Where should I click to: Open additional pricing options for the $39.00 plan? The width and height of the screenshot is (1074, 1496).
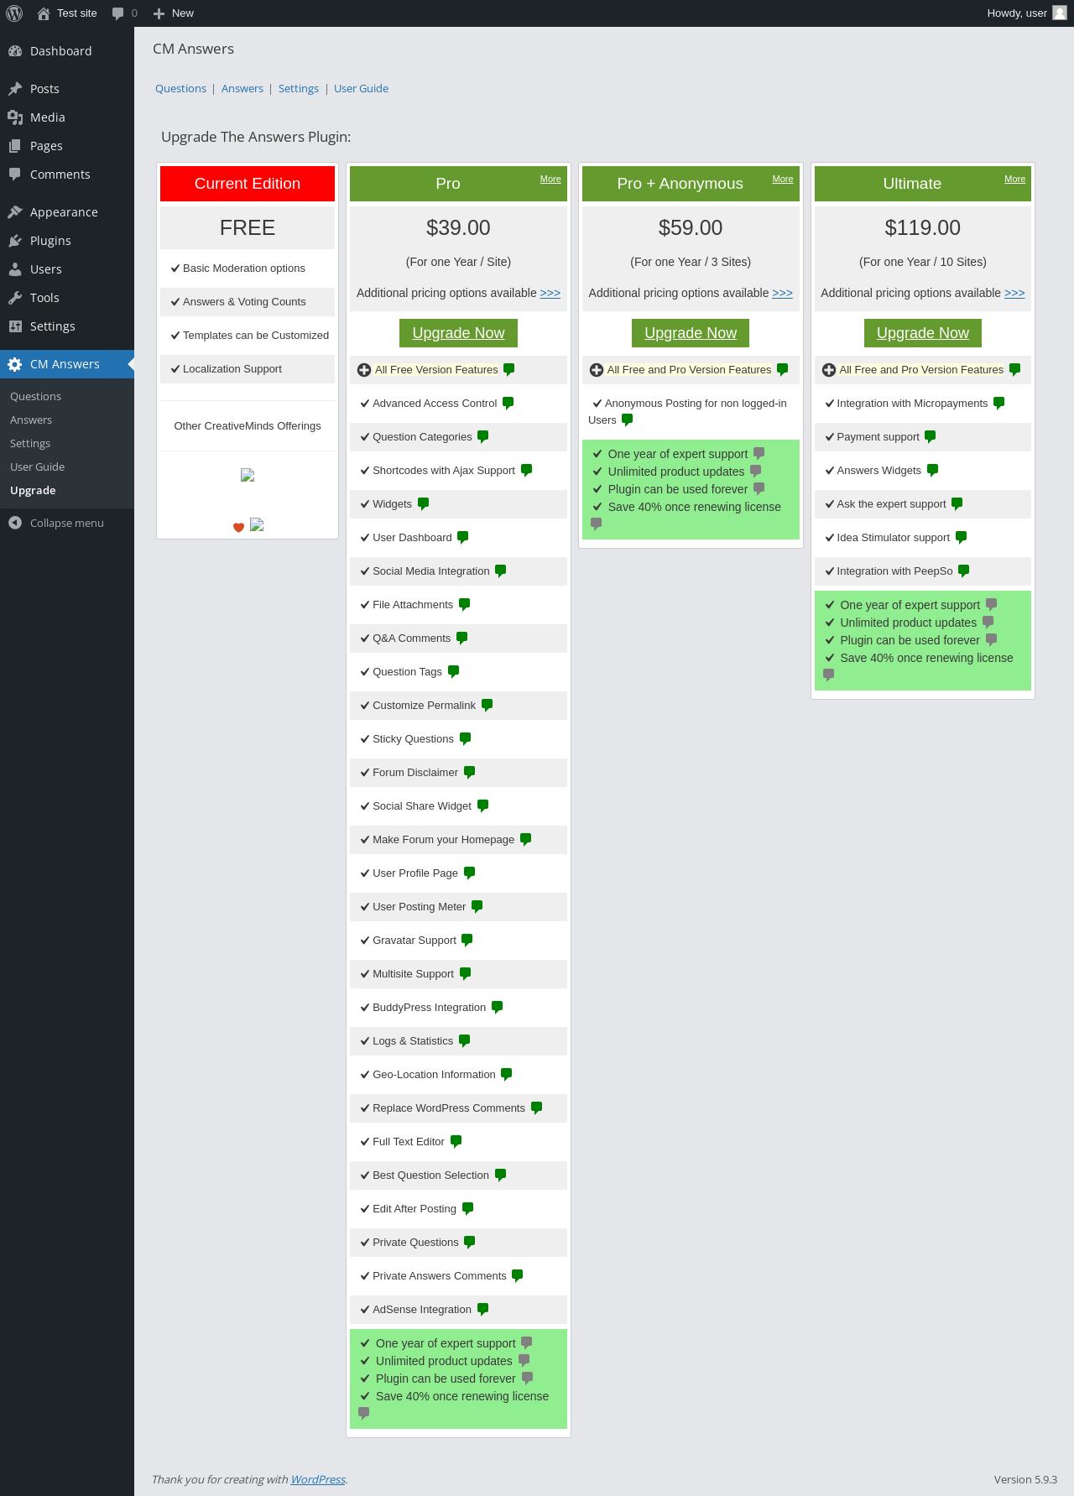click(x=550, y=293)
